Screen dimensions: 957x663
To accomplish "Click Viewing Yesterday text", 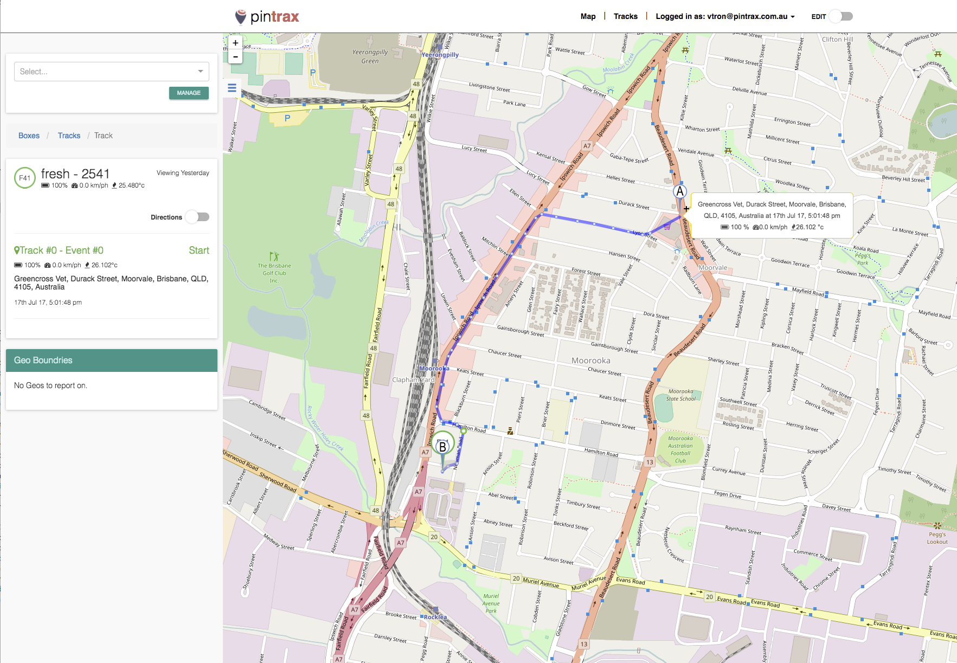I will click(183, 173).
